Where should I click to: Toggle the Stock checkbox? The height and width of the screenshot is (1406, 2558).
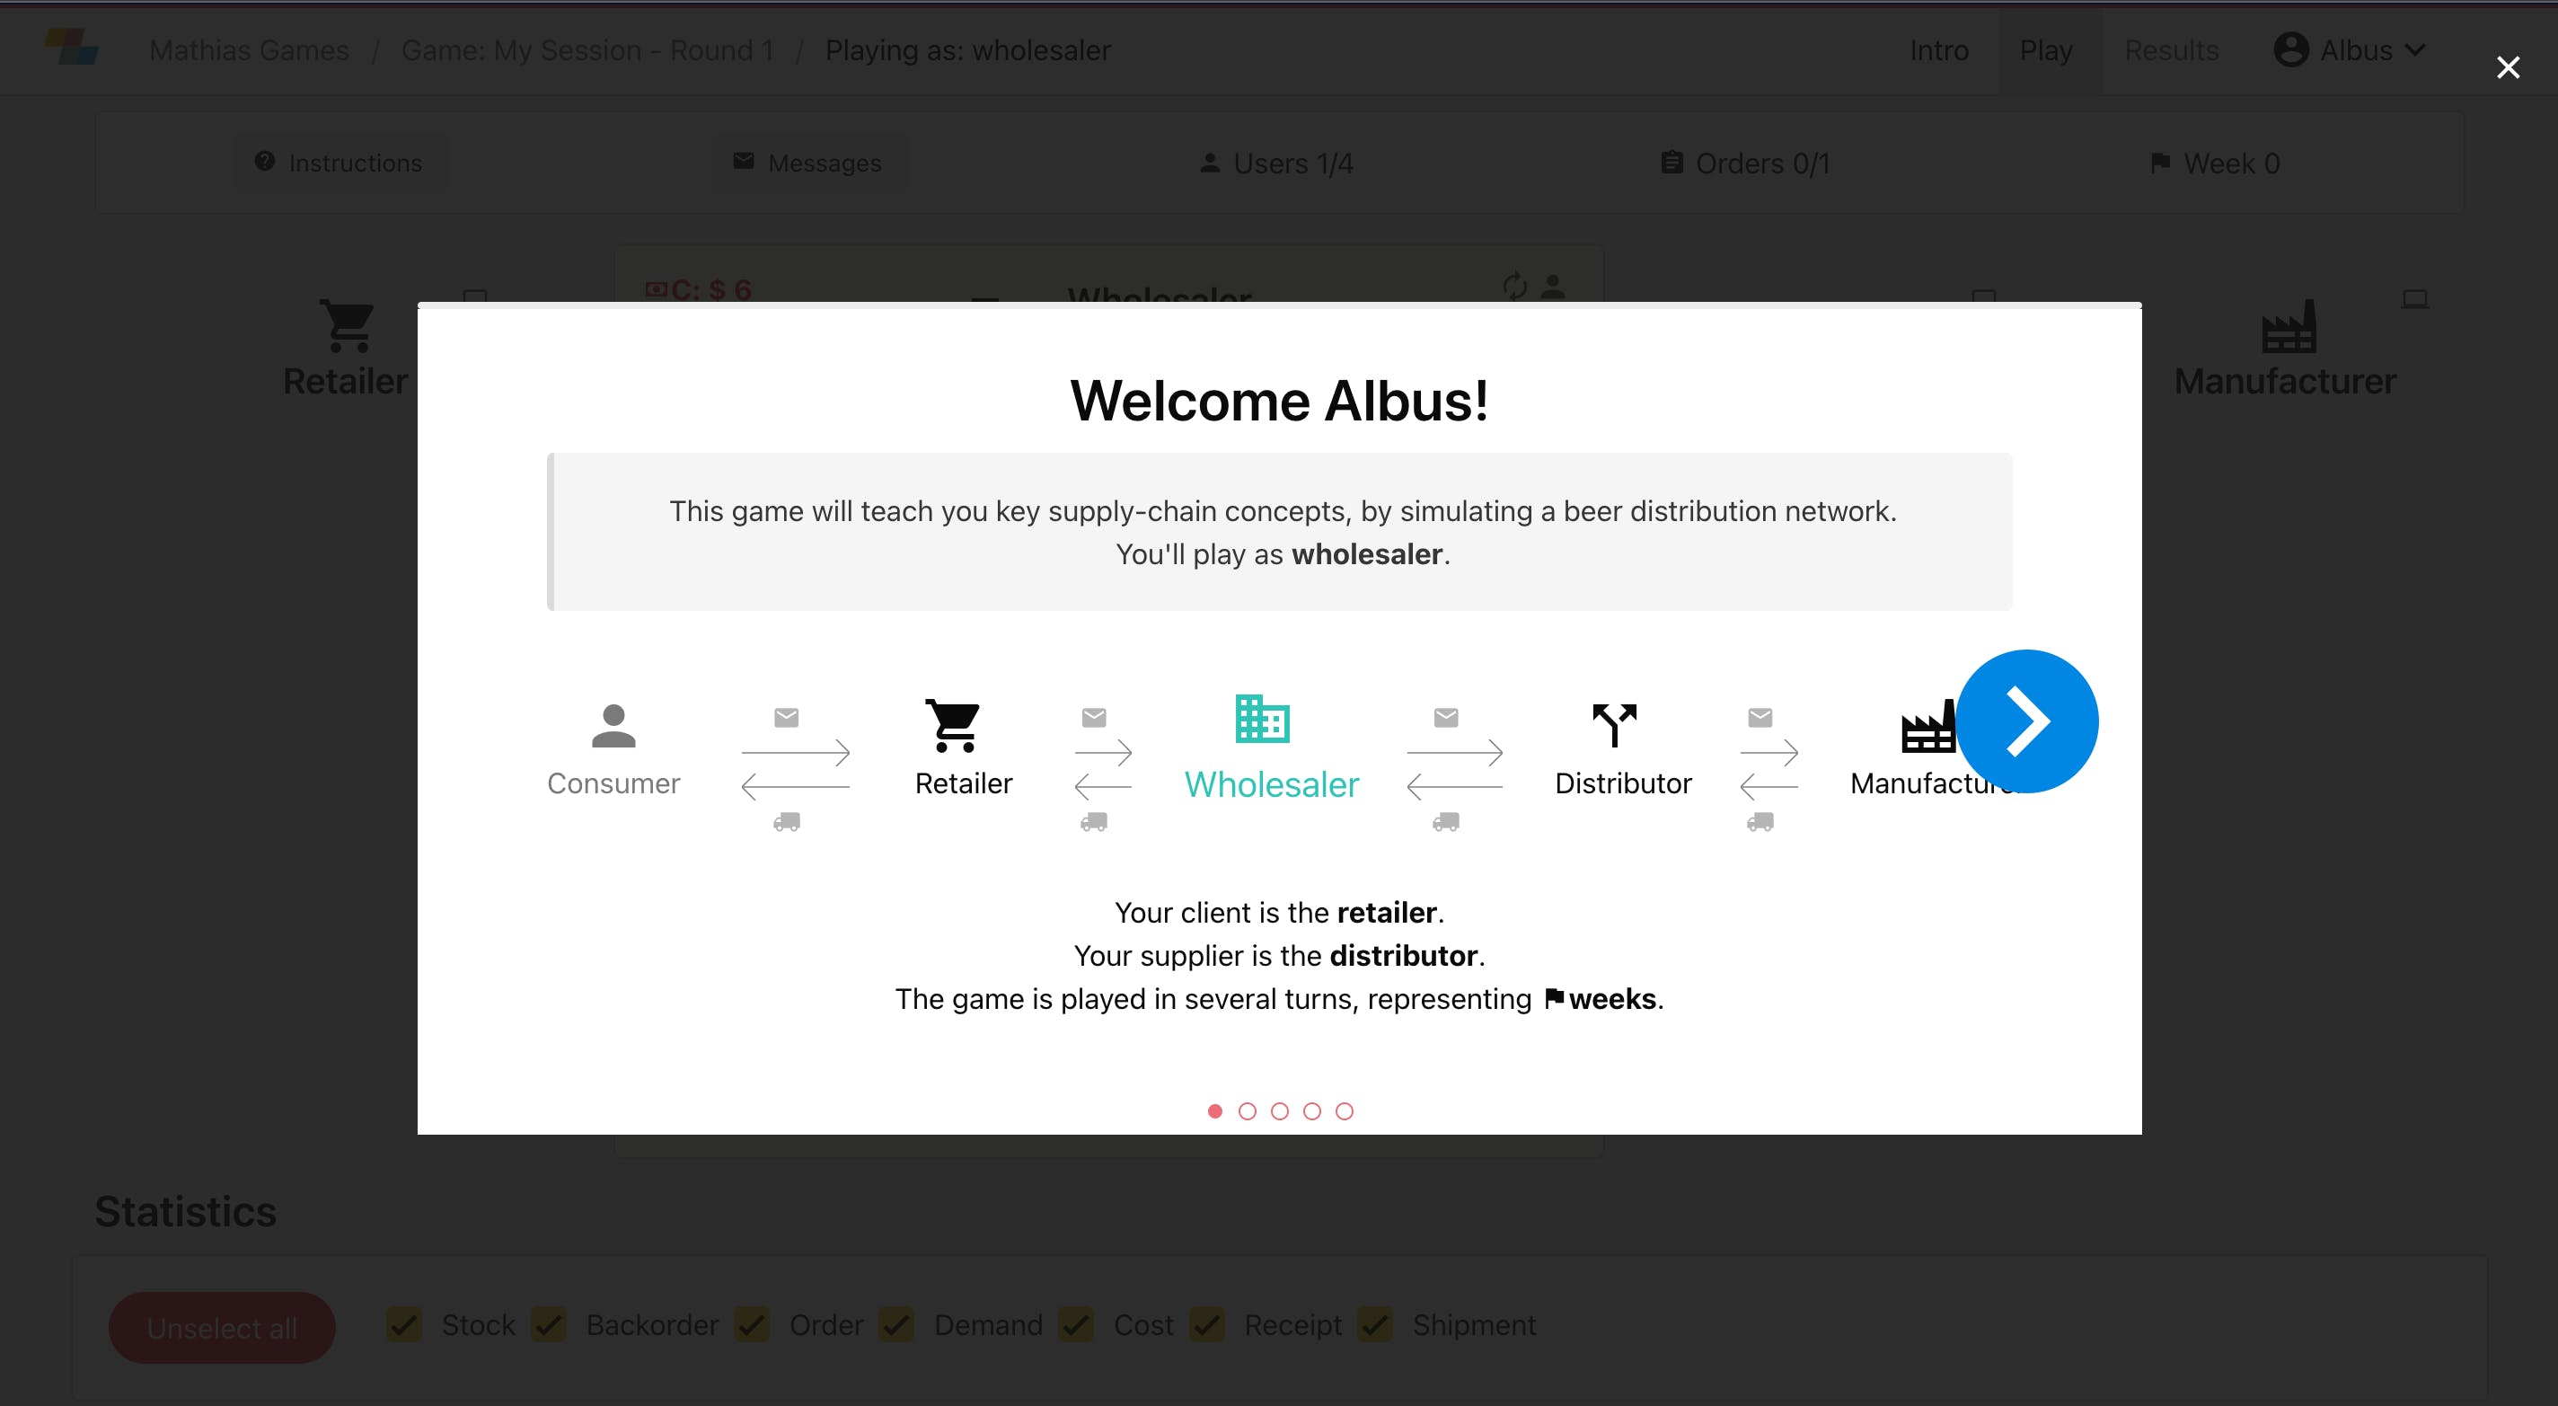point(404,1324)
